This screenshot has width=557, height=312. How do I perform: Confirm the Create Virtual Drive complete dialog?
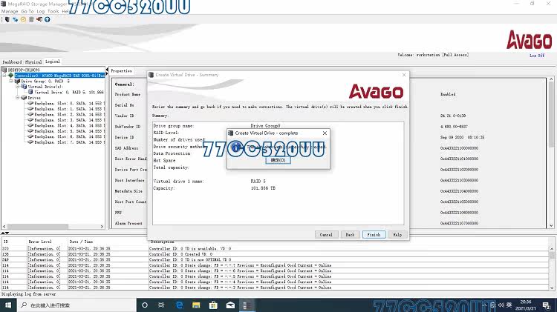278,160
